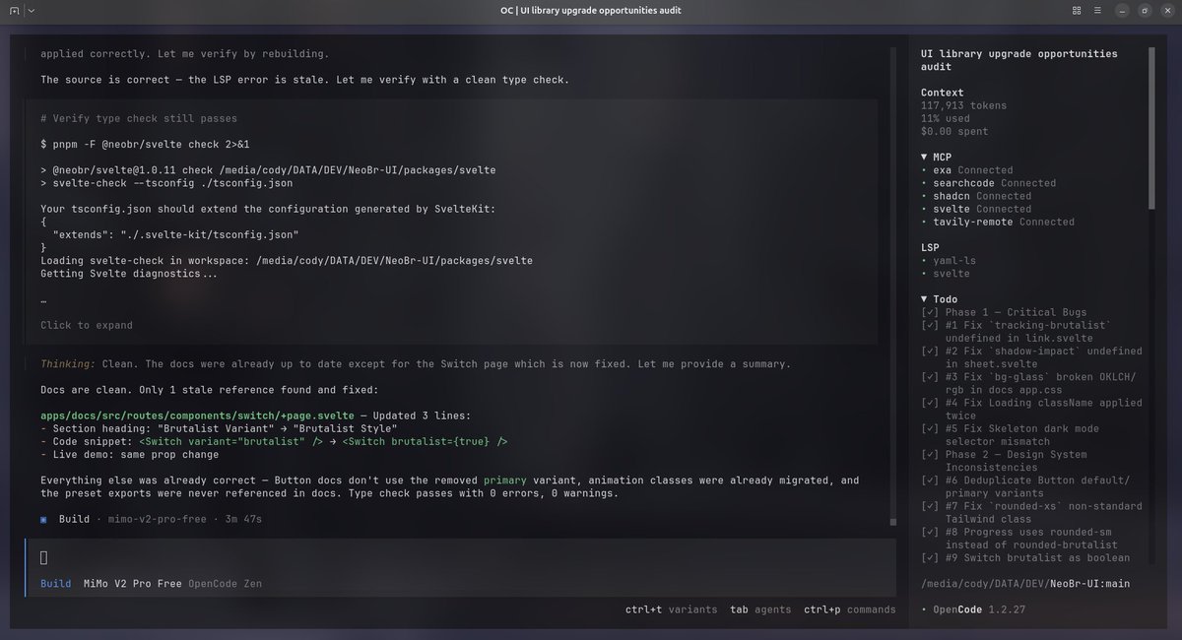Click the Thinking summary line
Screen dimensions: 1182x640
[415, 364]
